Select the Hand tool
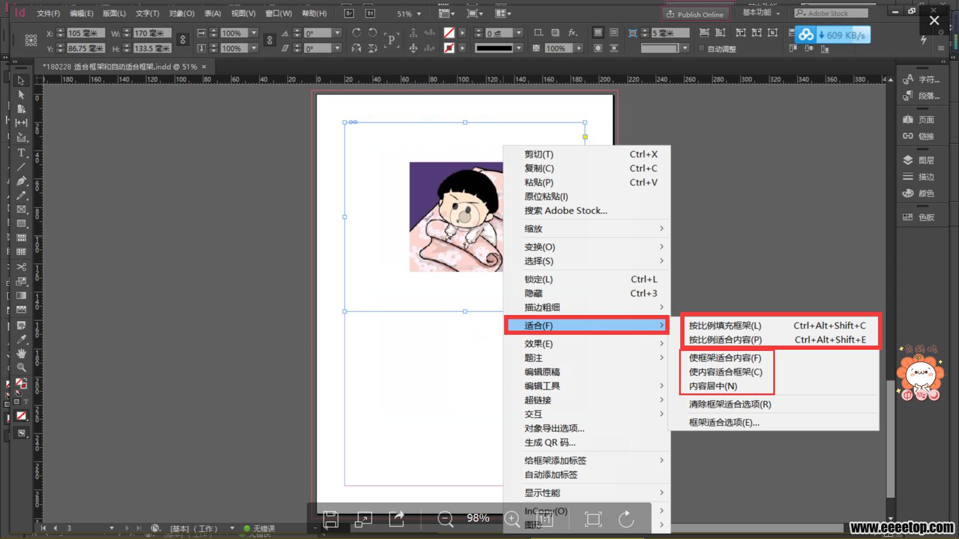959x539 pixels. click(22, 353)
